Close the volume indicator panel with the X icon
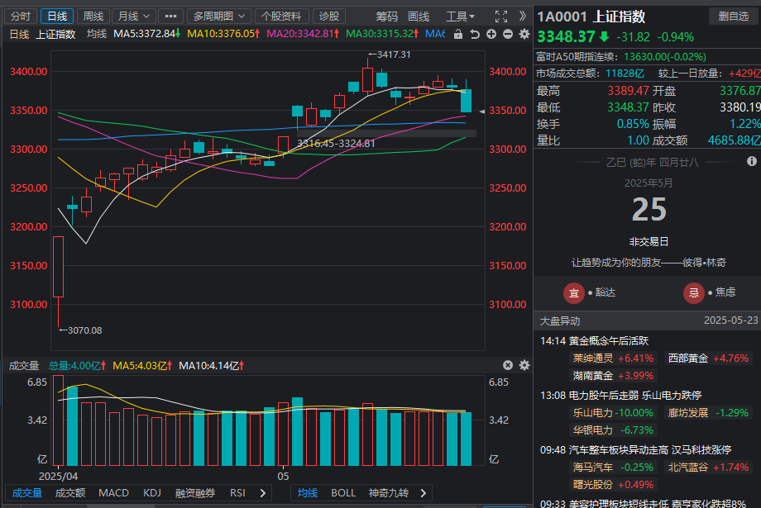The width and height of the screenshot is (761, 508). tap(508, 365)
